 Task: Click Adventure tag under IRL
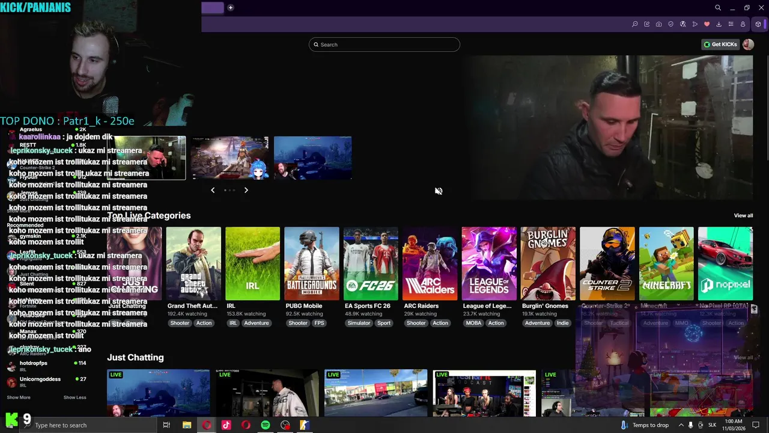[257, 323]
